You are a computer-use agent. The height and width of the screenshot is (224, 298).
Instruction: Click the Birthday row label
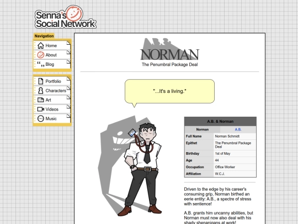pos(193,154)
